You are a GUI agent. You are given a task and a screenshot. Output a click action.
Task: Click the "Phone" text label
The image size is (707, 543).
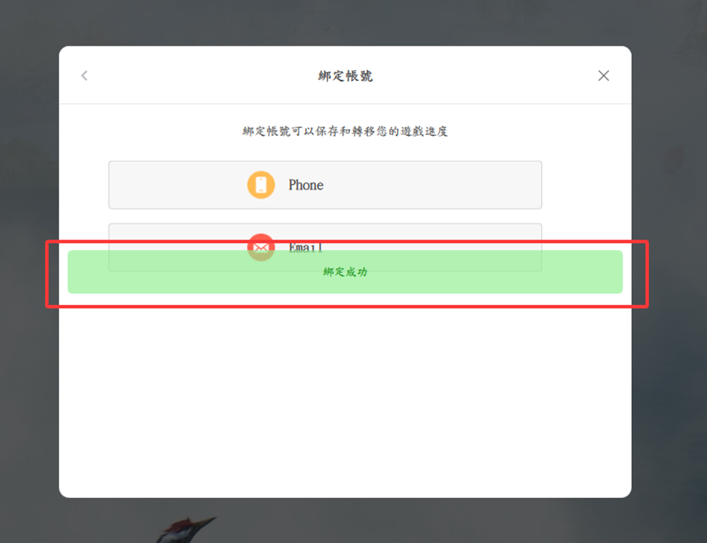(x=306, y=186)
